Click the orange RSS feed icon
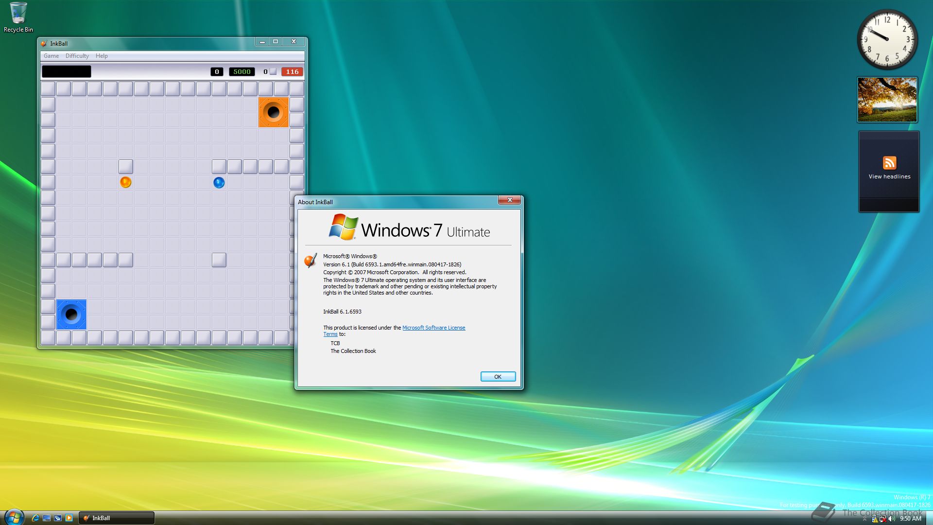Viewport: 933px width, 525px height. point(889,163)
